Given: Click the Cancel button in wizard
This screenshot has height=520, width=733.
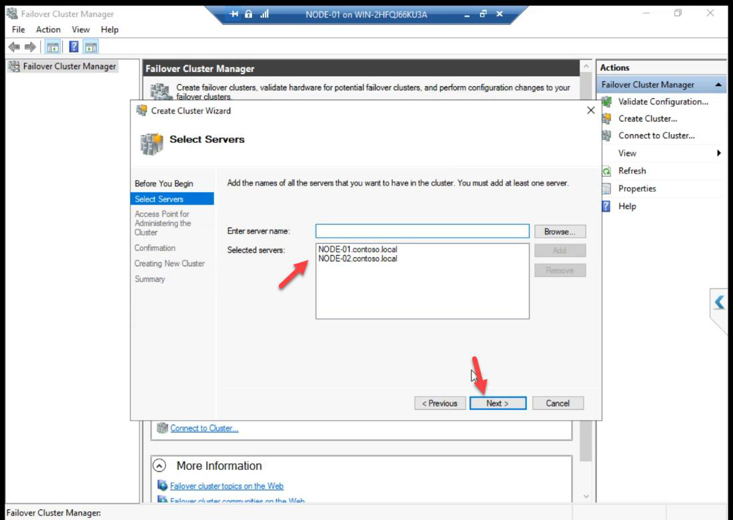Looking at the screenshot, I should [558, 403].
